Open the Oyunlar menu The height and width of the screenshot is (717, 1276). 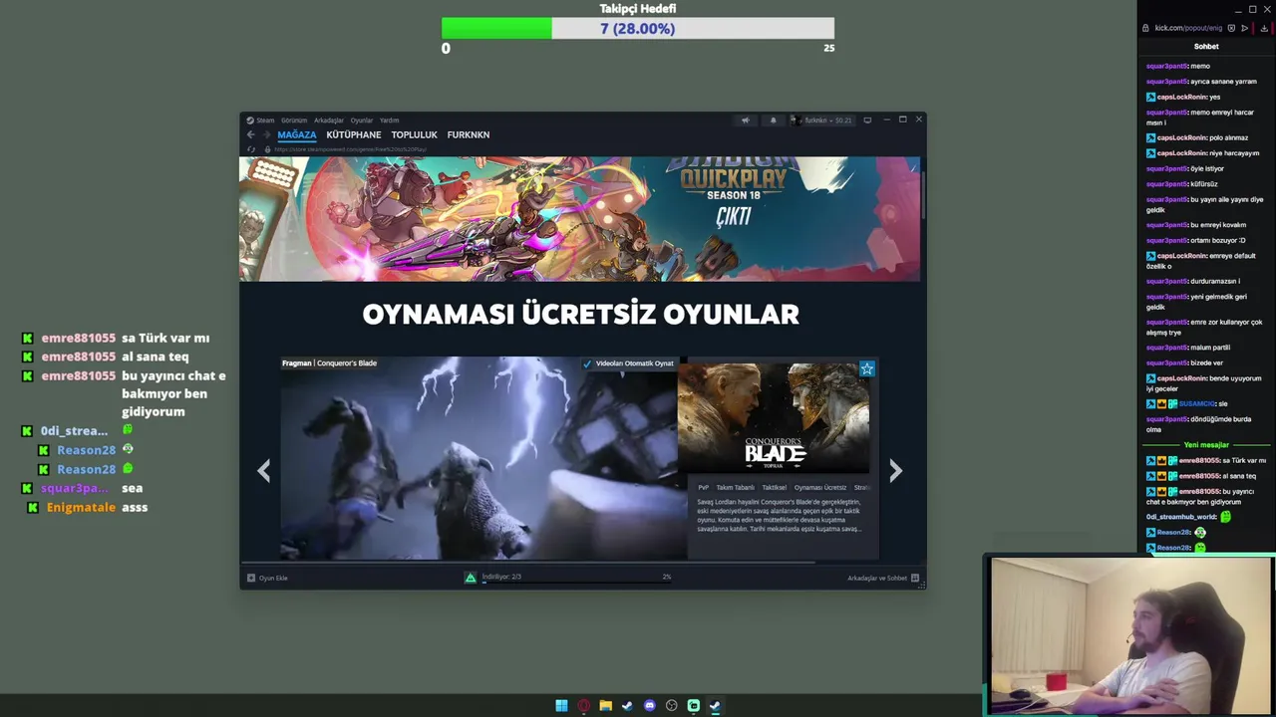[x=362, y=120]
